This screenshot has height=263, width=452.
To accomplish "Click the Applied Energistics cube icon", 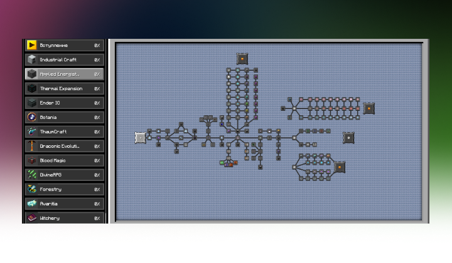I will coord(32,74).
